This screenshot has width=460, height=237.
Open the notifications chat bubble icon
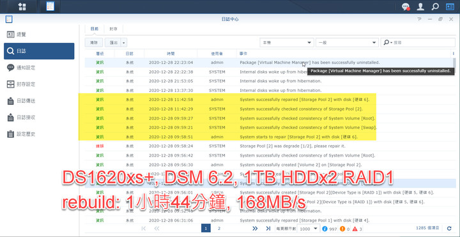(406, 7)
